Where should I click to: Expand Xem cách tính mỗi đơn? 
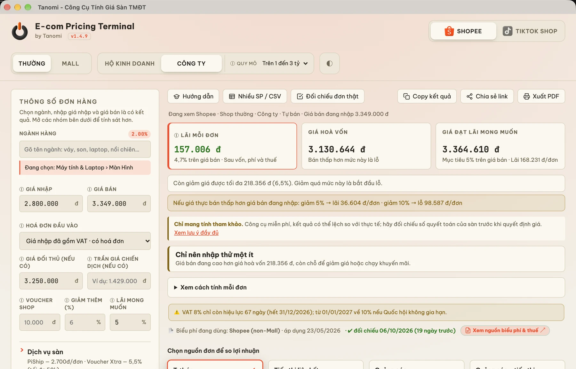pyautogui.click(x=366, y=287)
